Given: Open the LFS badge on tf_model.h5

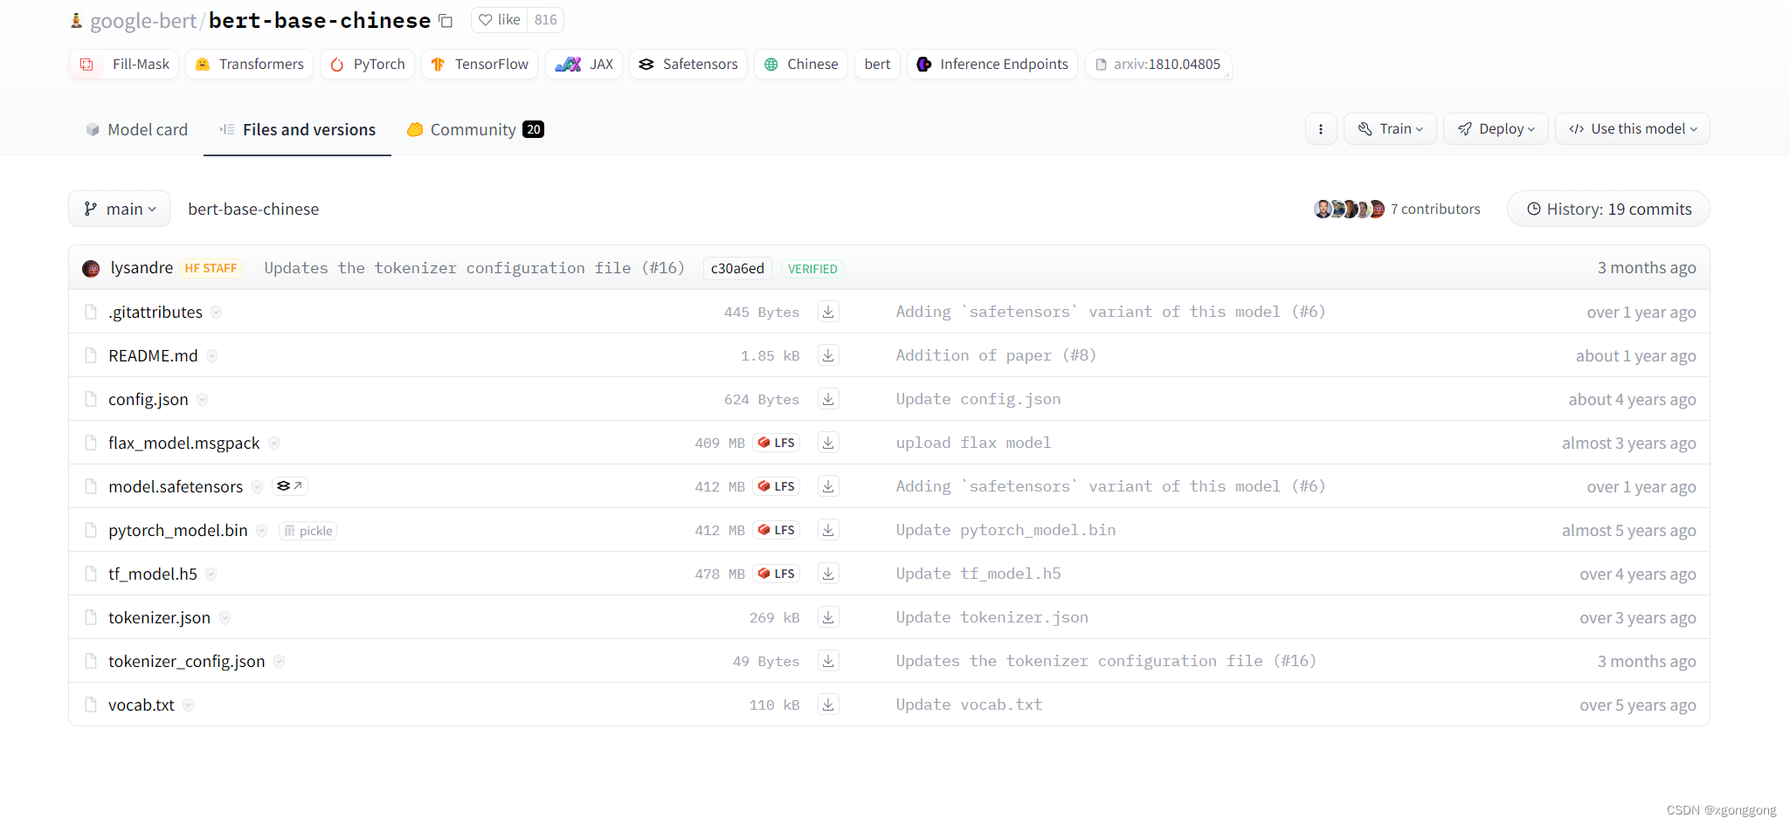Looking at the screenshot, I should click(777, 574).
